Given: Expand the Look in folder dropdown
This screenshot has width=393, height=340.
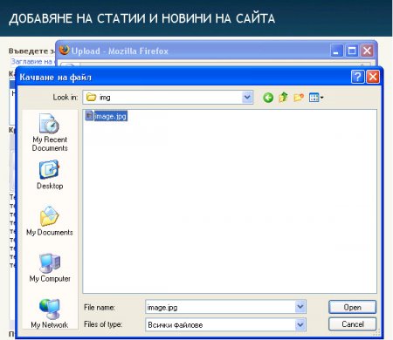Looking at the screenshot, I should pos(247,97).
